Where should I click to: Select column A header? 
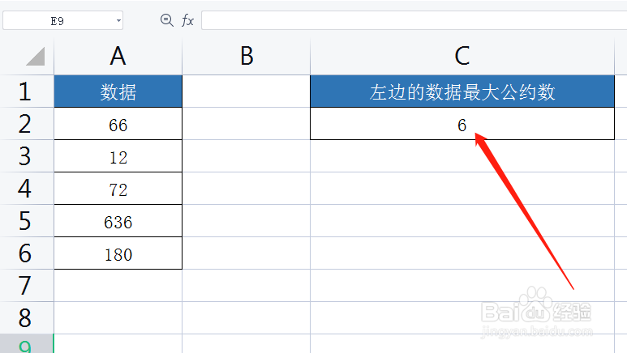click(118, 56)
